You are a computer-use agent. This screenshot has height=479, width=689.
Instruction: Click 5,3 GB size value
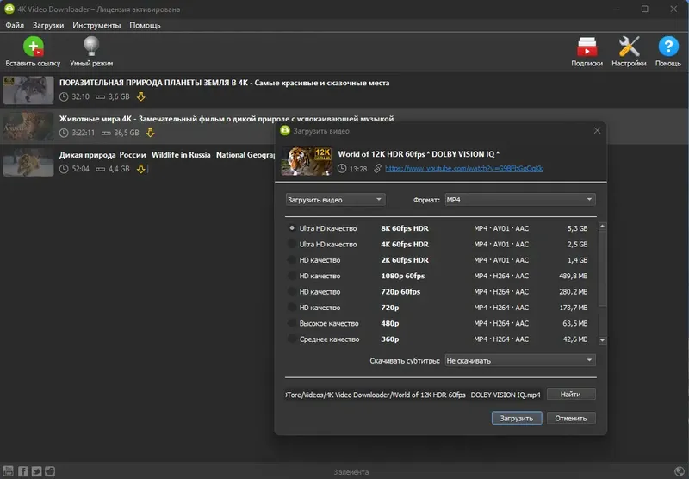pos(577,228)
